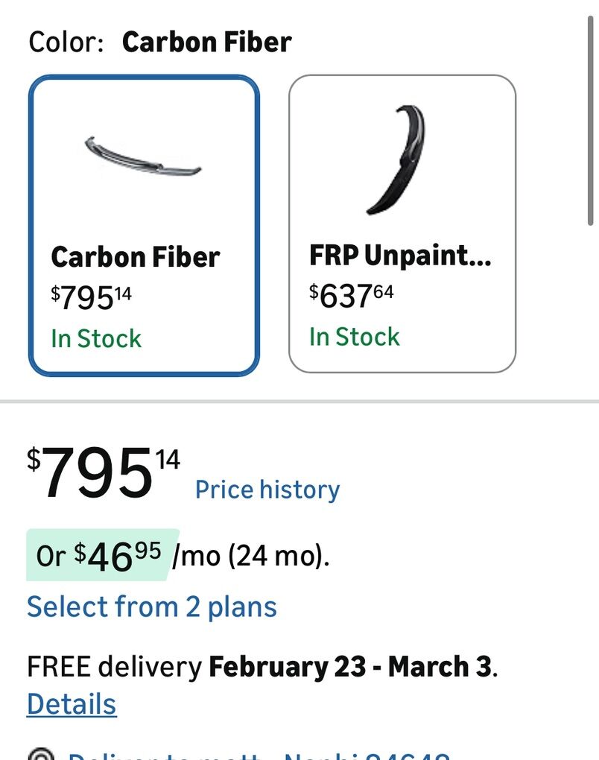Click the $46.95 monthly payment badge
Image resolution: width=599 pixels, height=760 pixels.
coord(103,555)
